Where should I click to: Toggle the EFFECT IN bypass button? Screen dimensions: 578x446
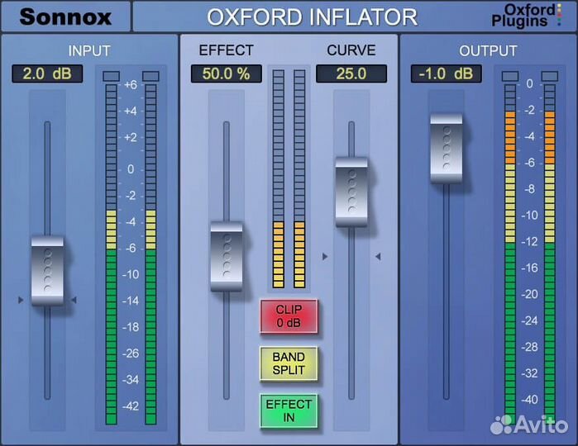point(289,411)
